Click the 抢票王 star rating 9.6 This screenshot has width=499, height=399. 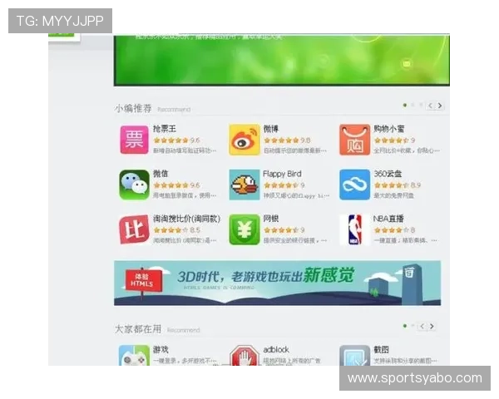[x=176, y=140]
